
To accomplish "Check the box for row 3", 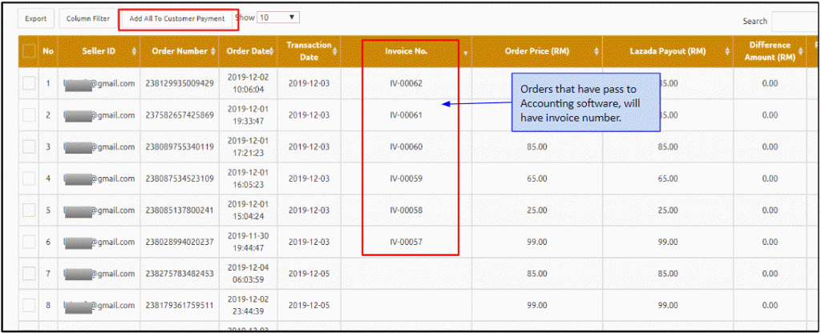I will [x=29, y=147].
